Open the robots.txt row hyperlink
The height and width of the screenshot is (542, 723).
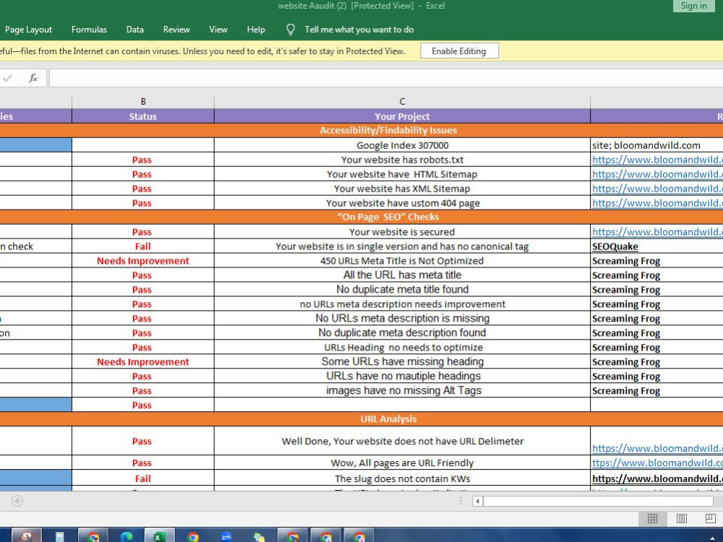[x=657, y=160]
